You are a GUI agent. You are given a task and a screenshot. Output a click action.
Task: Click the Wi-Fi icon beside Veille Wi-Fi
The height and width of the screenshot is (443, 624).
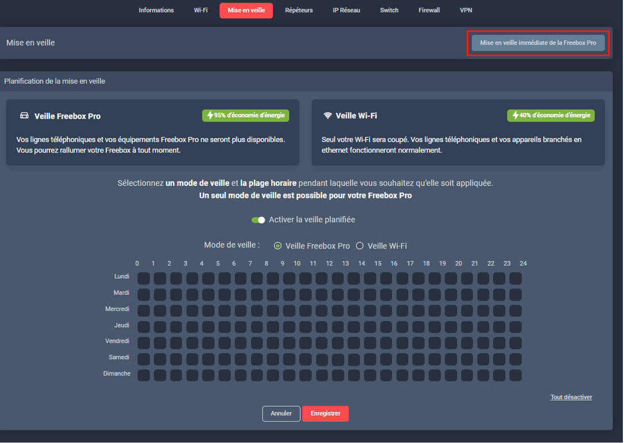pos(328,116)
